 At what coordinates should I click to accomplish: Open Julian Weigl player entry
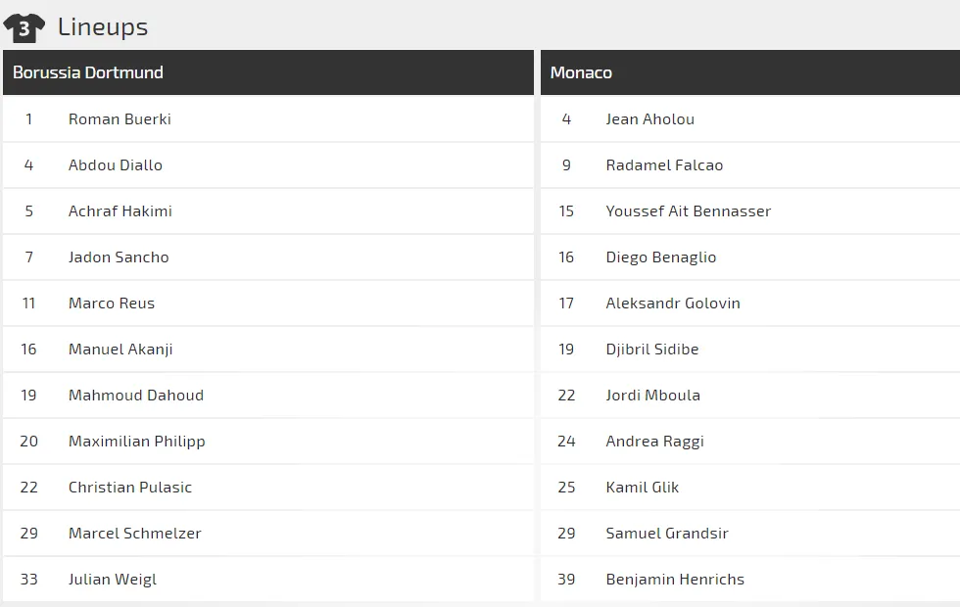pos(113,580)
